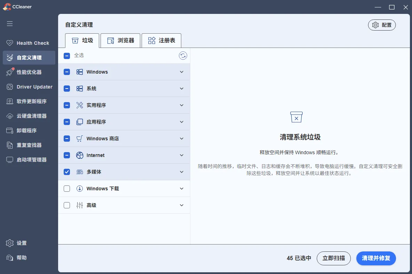
Task: Toggle the 全选 checkbox
Action: click(66, 55)
